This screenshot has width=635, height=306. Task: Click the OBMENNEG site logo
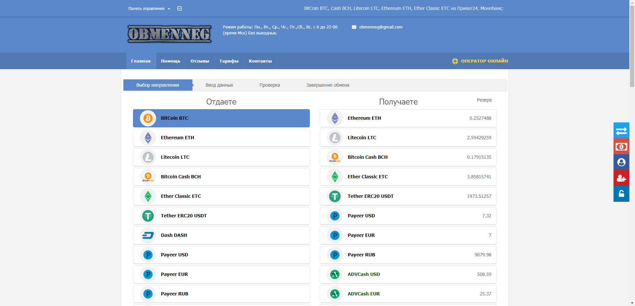169,34
